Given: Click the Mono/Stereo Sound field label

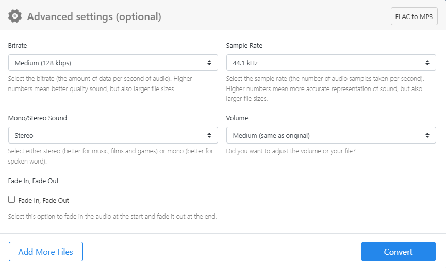Looking at the screenshot, I should click(38, 118).
